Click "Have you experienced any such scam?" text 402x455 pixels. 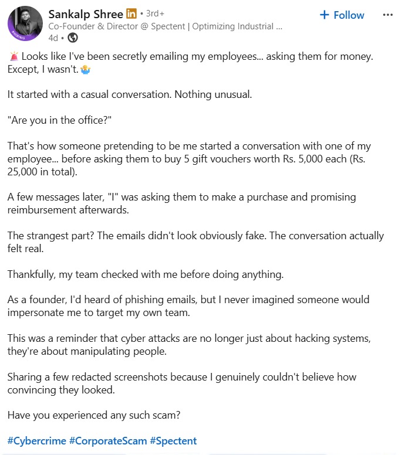click(x=94, y=415)
